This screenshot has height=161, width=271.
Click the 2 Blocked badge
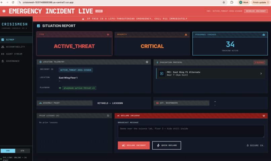coord(259,63)
